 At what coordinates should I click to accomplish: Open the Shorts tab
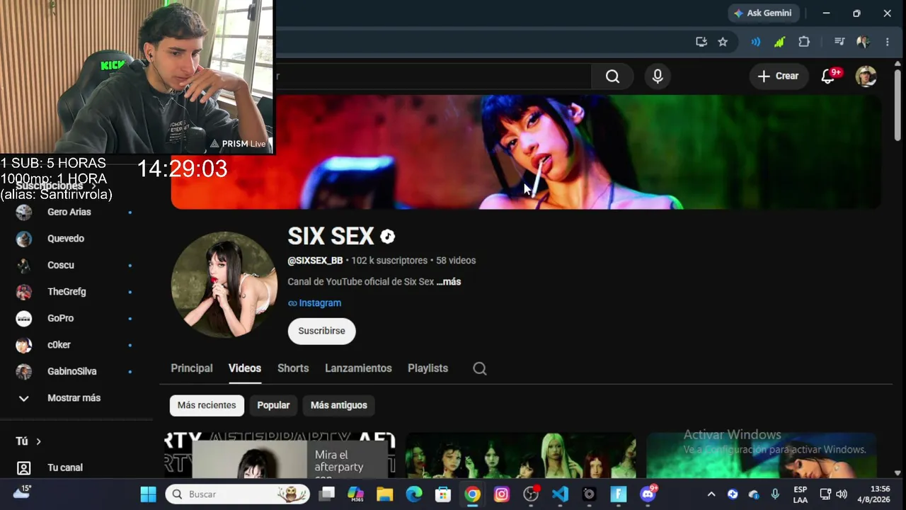click(293, 368)
